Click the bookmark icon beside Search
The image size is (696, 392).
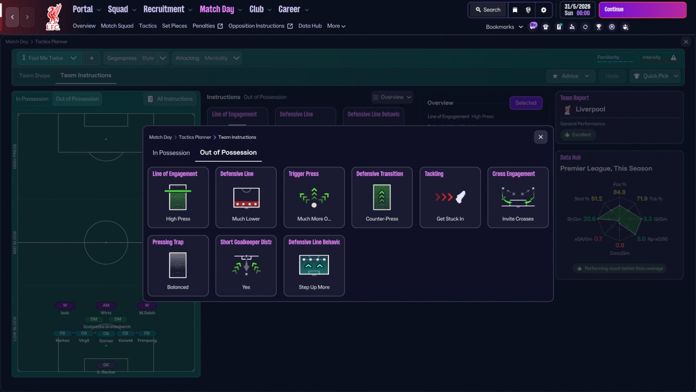pos(515,10)
